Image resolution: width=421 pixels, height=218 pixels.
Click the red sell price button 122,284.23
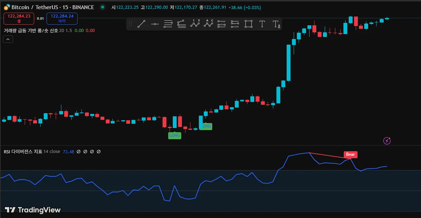[19, 19]
